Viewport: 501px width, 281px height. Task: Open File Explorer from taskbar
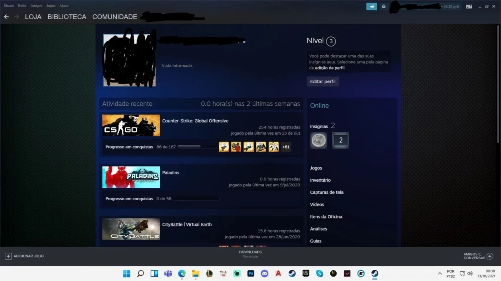pyautogui.click(x=195, y=274)
